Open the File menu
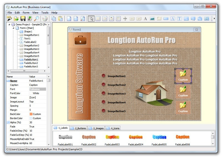 point(10,12)
